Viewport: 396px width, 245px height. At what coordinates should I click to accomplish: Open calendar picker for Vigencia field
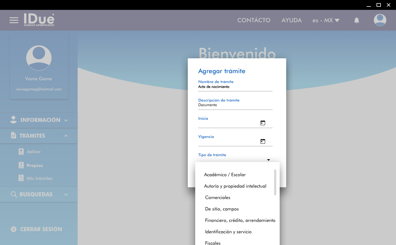(263, 141)
